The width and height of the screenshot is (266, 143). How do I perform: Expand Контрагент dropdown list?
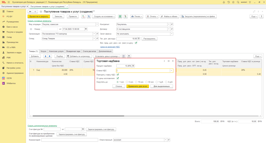(x=169, y=24)
